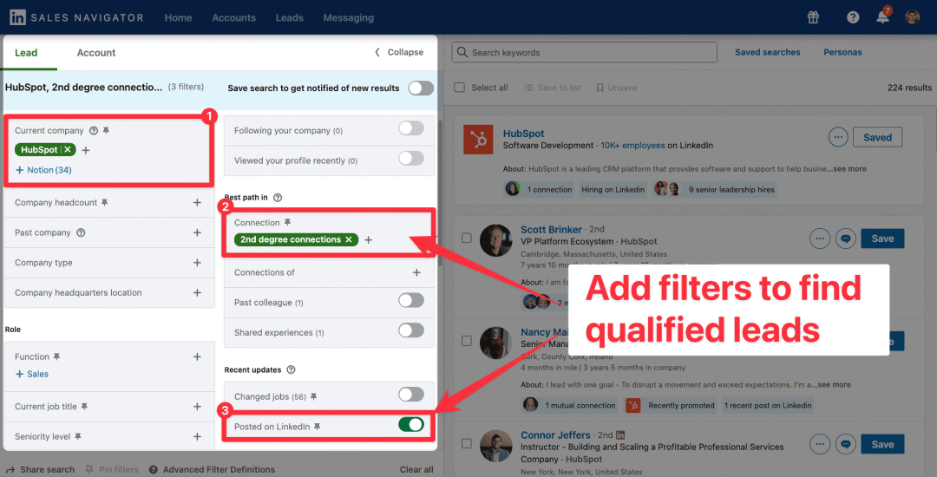Save Scott Brinker as lead
This screenshot has width=937, height=477.
(882, 238)
